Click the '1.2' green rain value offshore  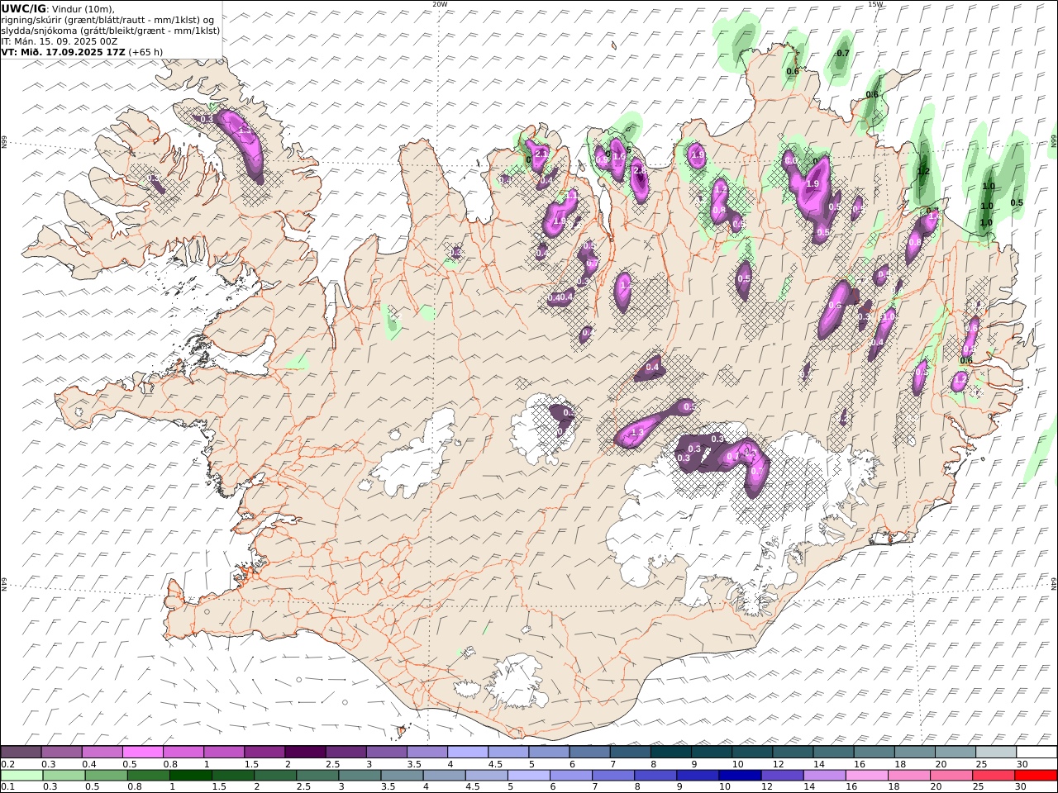tap(924, 172)
